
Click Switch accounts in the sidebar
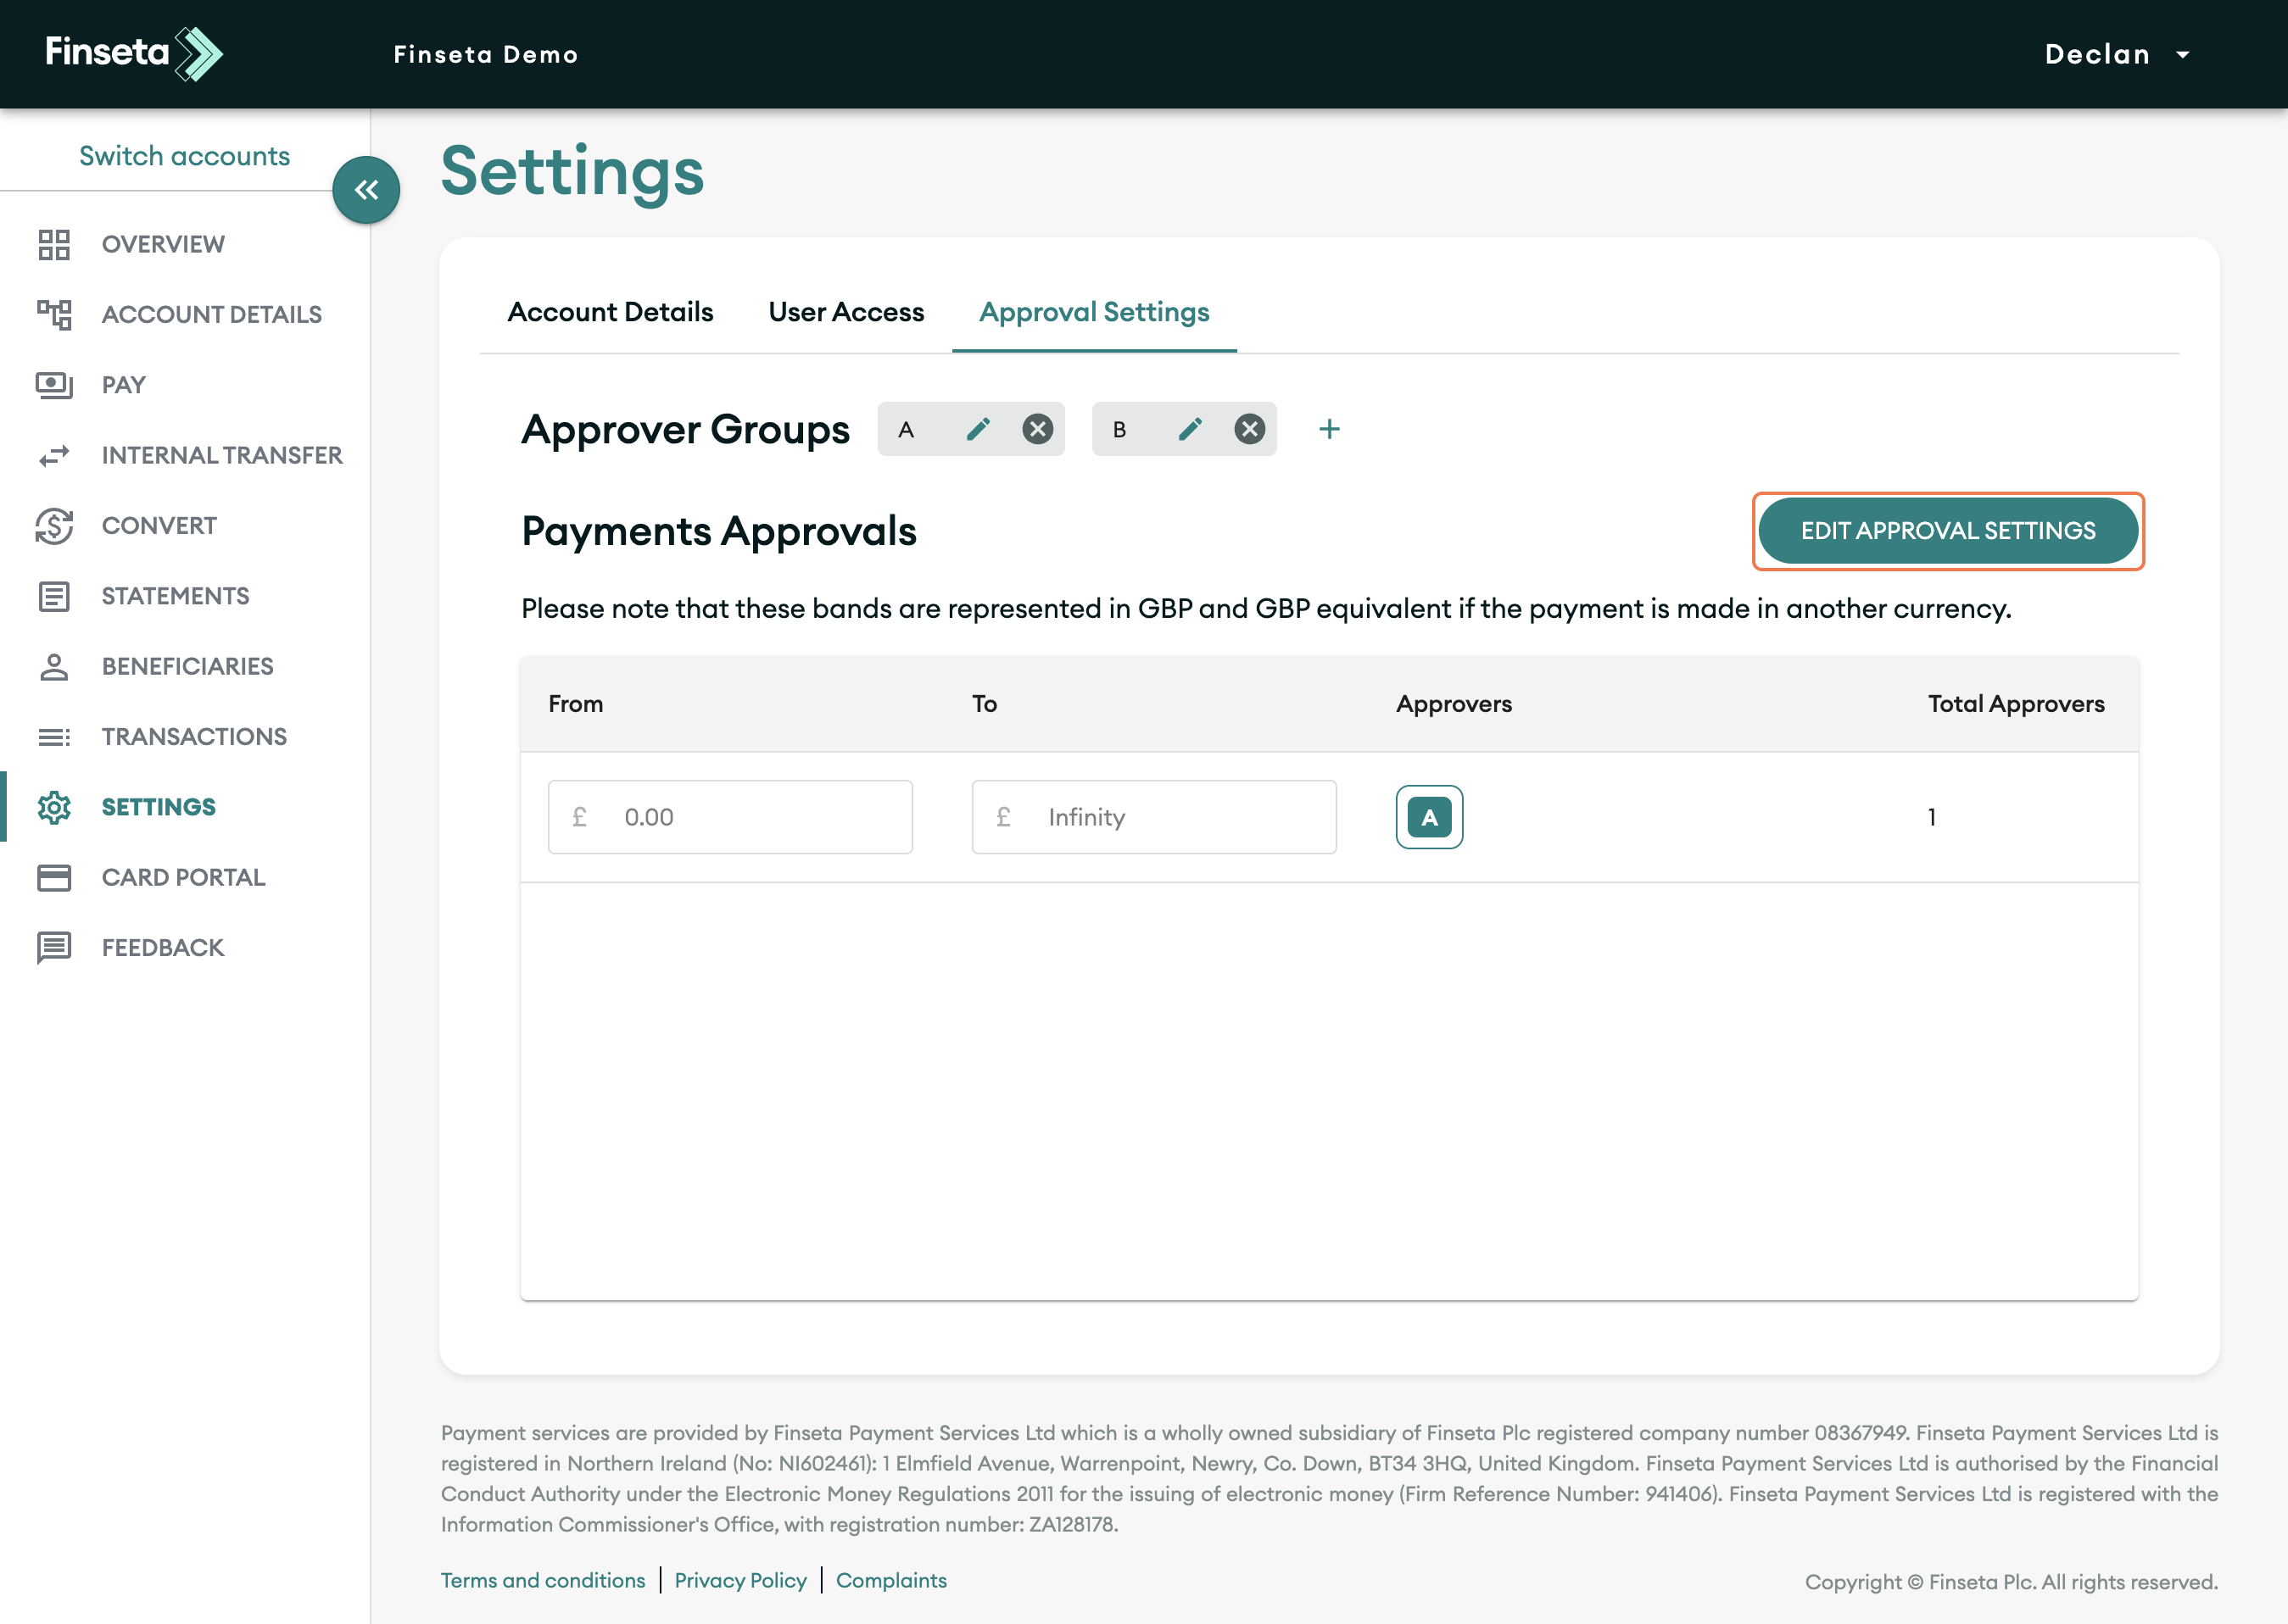pos(184,156)
